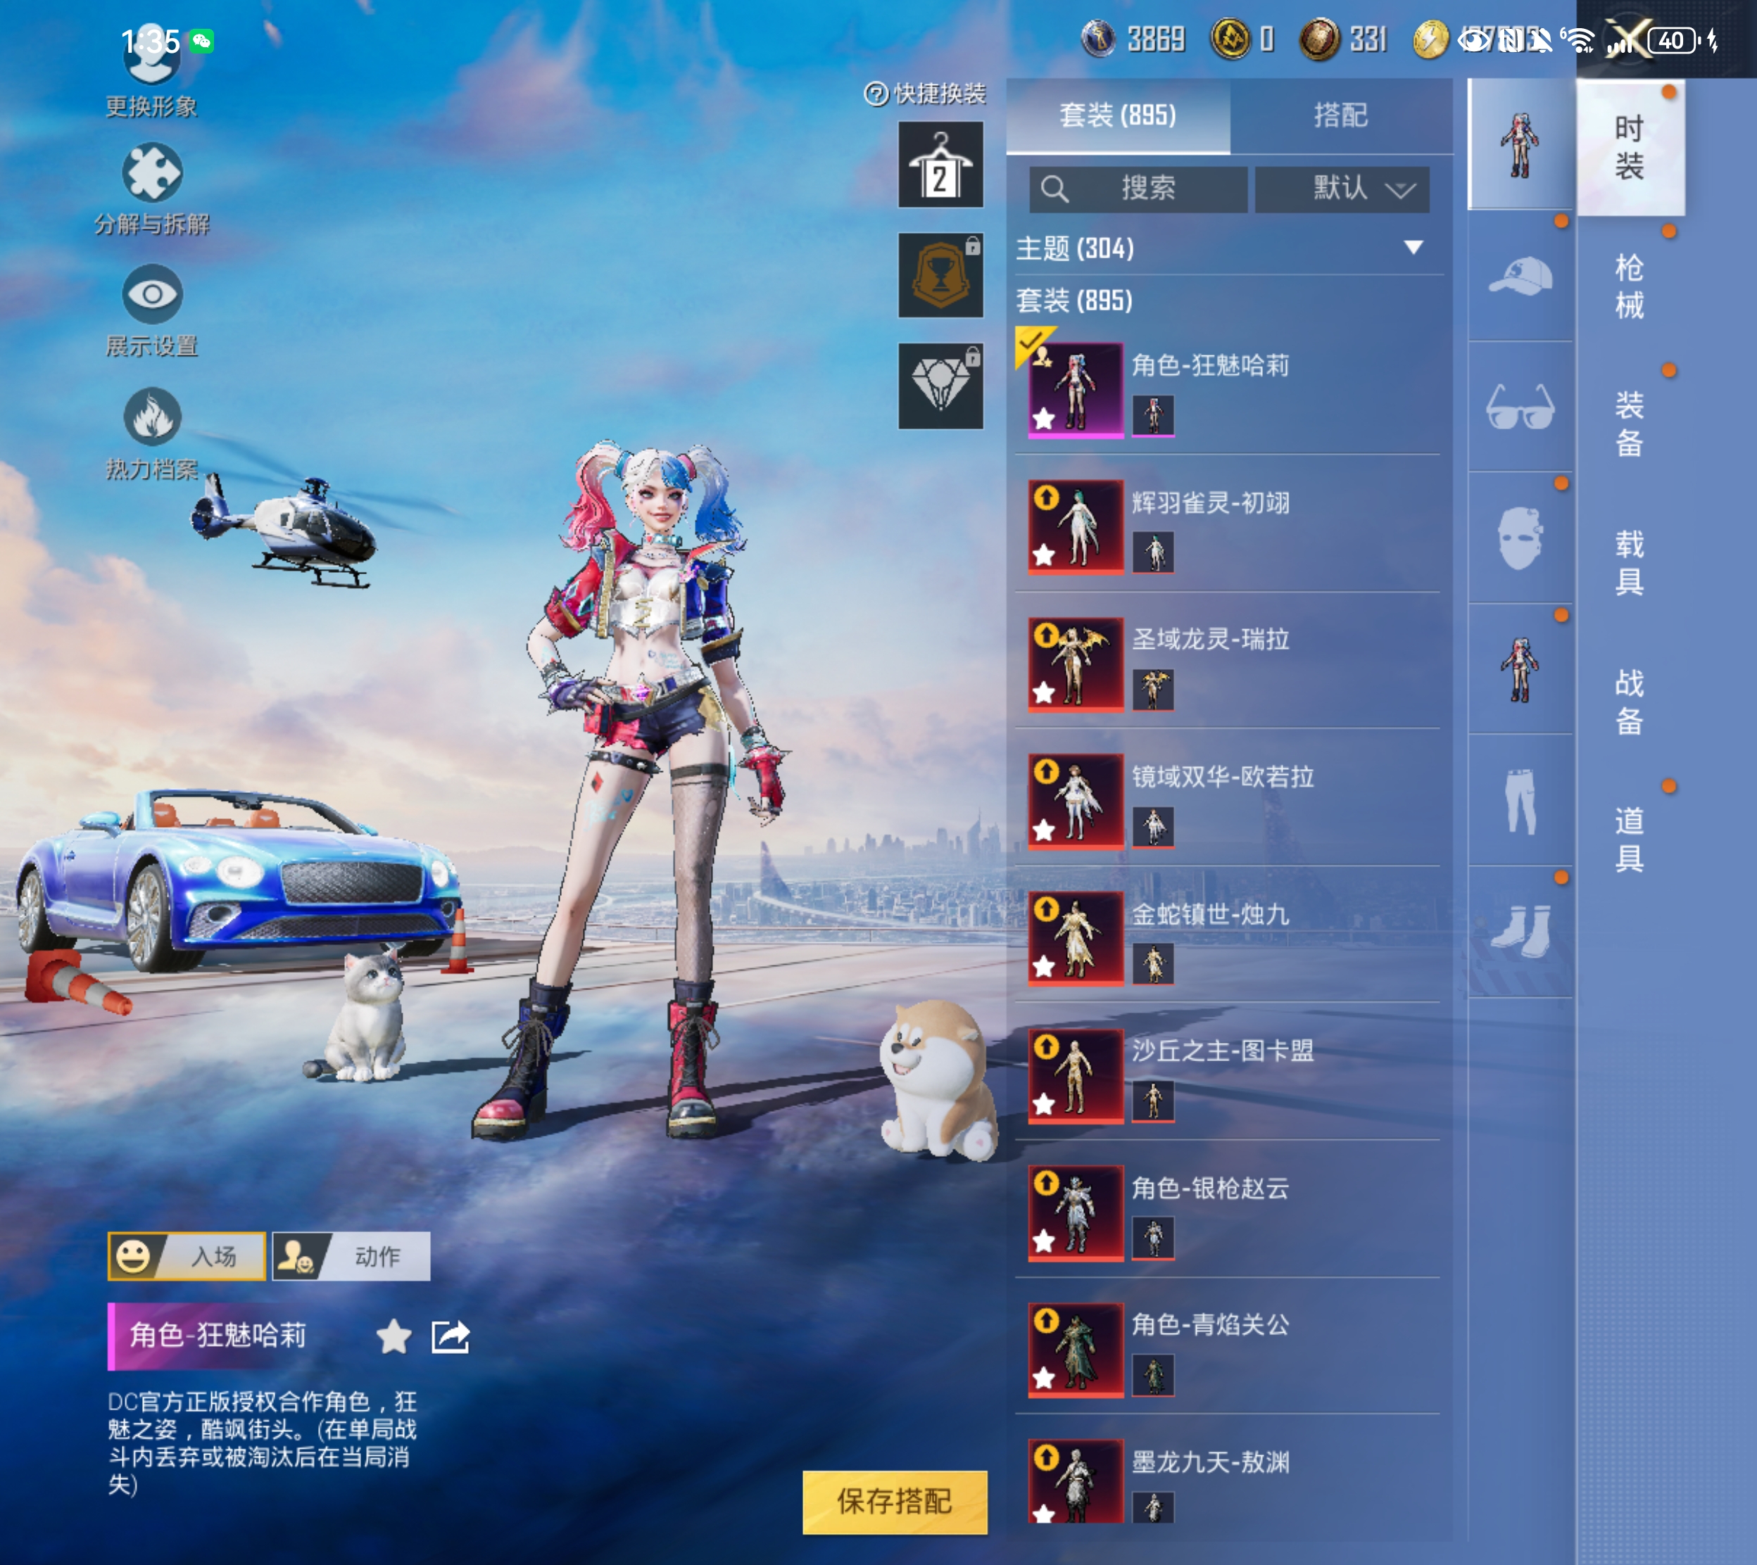
Task: Select the boots footwear category
Action: (x=1520, y=931)
